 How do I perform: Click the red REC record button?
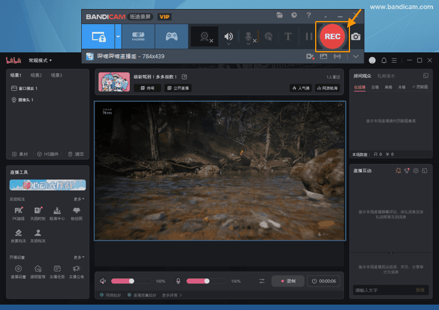click(x=332, y=36)
